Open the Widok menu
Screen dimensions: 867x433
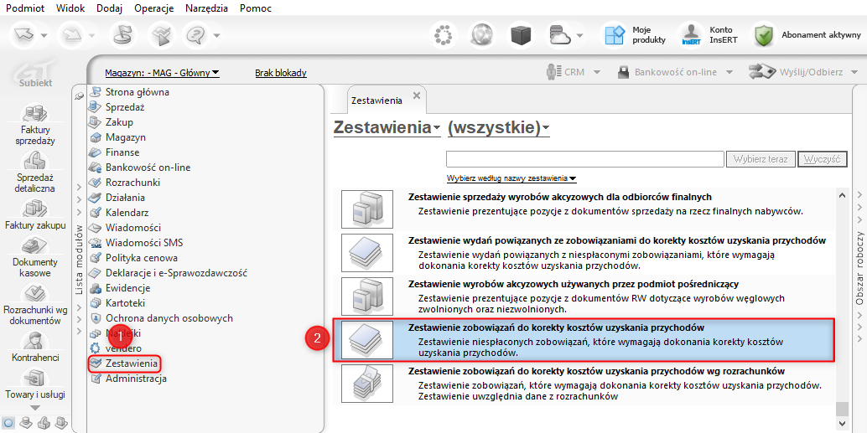[70, 8]
